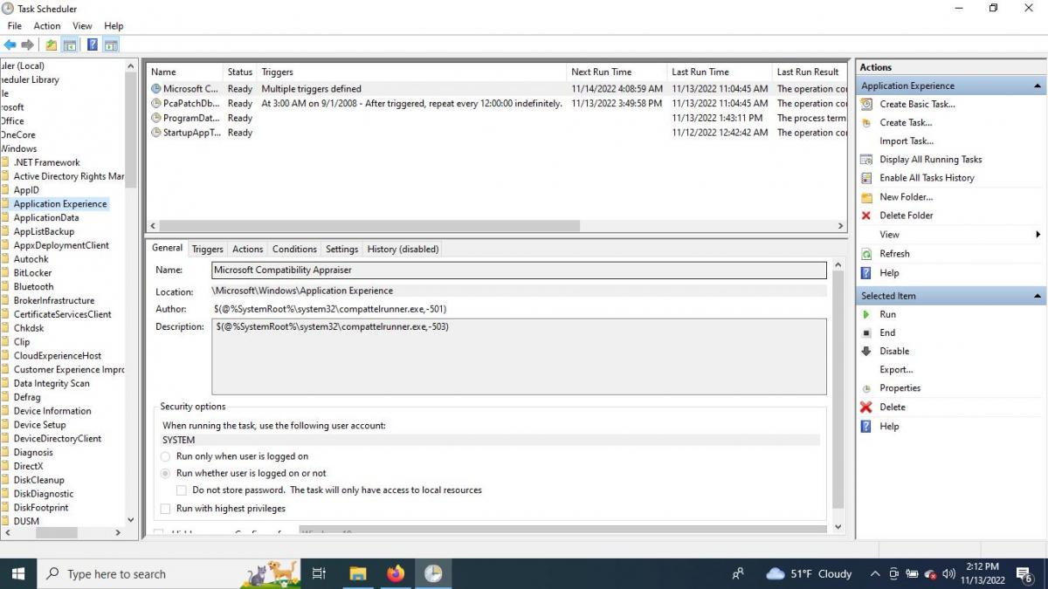Screen dimensions: 1048x589
Task: Check Run with highest privileges
Action: tap(166, 509)
